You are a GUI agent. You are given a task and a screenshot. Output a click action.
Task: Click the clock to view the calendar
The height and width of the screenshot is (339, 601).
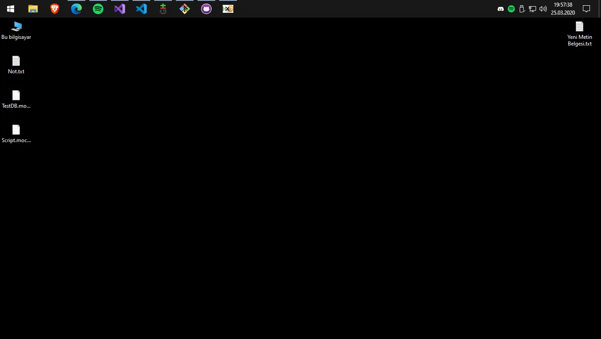coord(563,8)
